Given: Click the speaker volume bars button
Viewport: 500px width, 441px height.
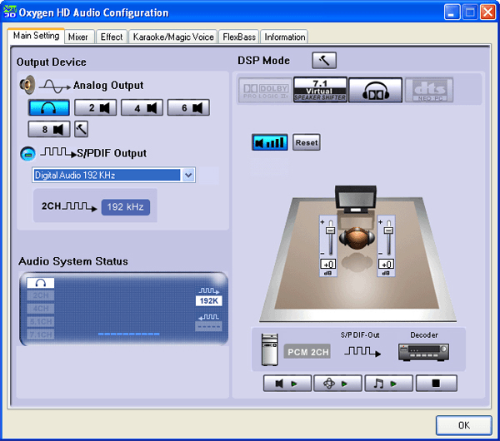Looking at the screenshot, I should click(269, 142).
